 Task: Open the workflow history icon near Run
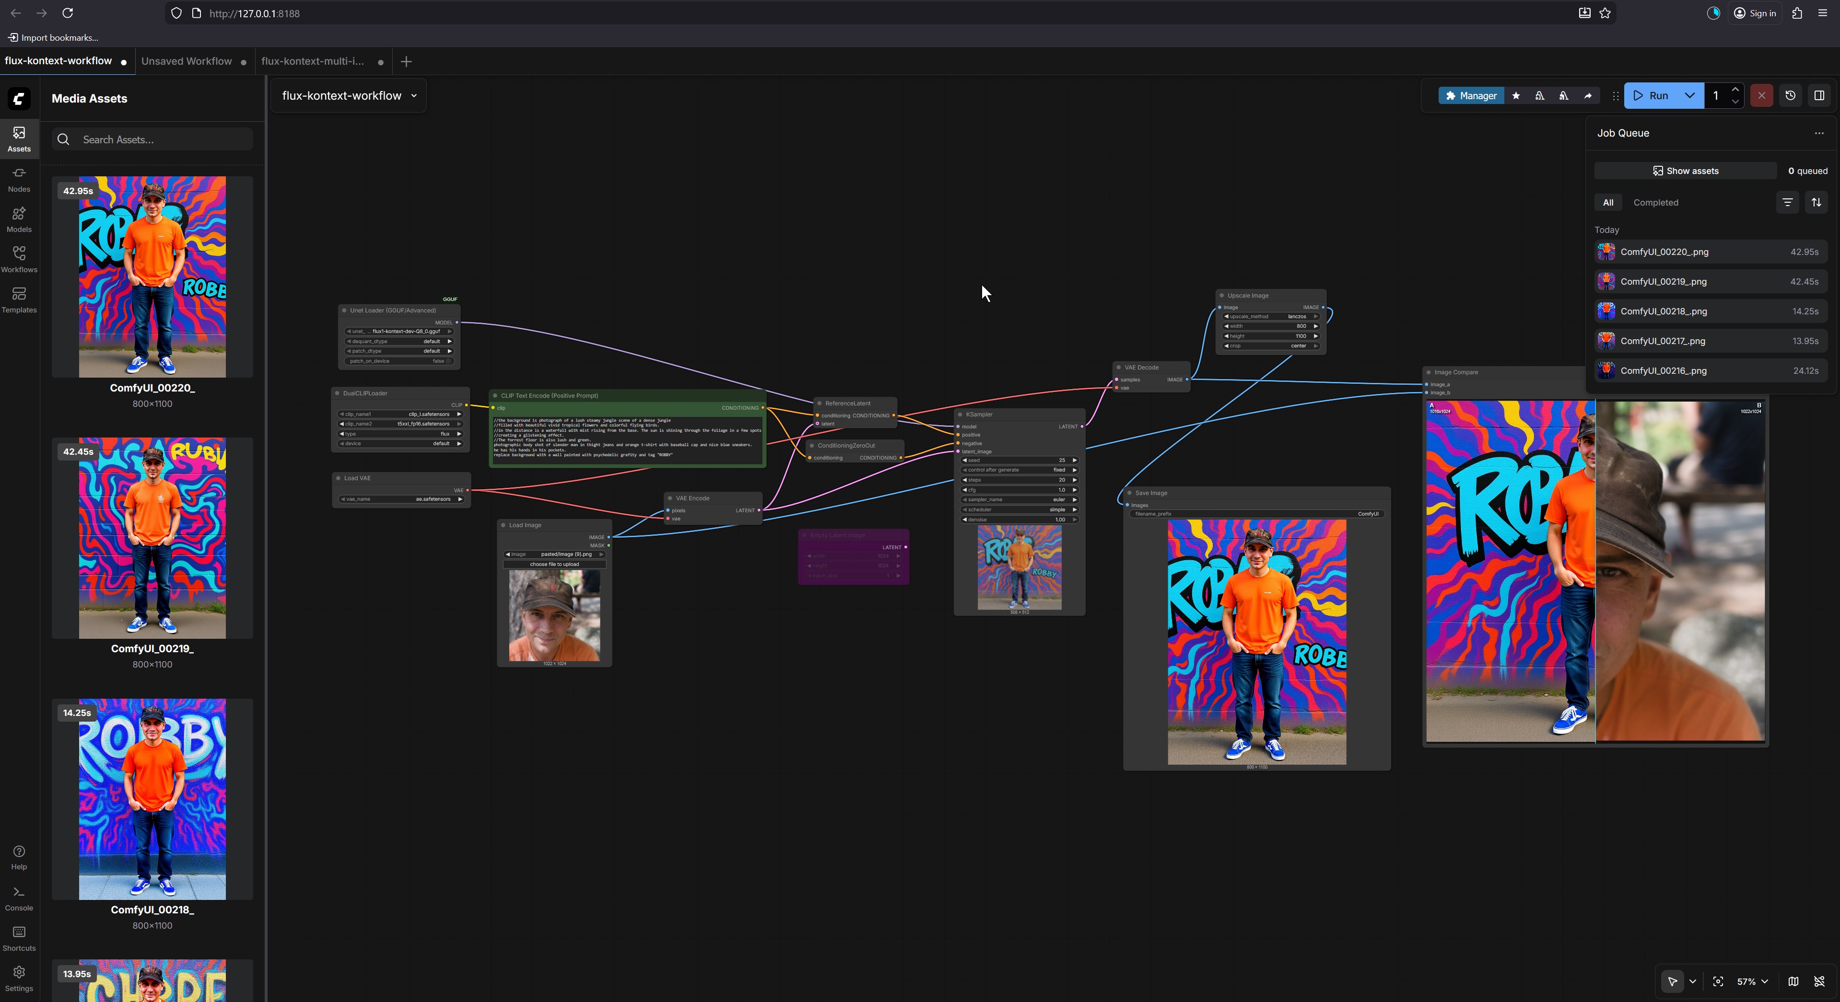click(x=1790, y=95)
